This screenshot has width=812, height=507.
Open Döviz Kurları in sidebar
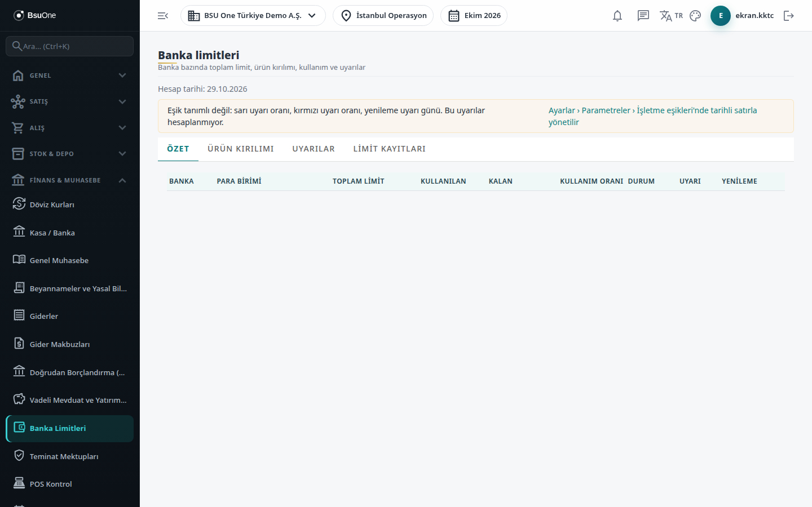(70, 204)
